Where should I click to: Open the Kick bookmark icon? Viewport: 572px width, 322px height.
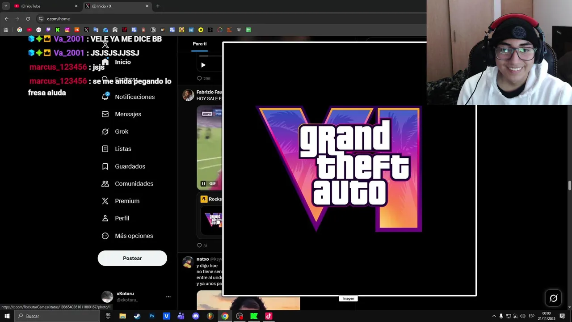[58, 30]
